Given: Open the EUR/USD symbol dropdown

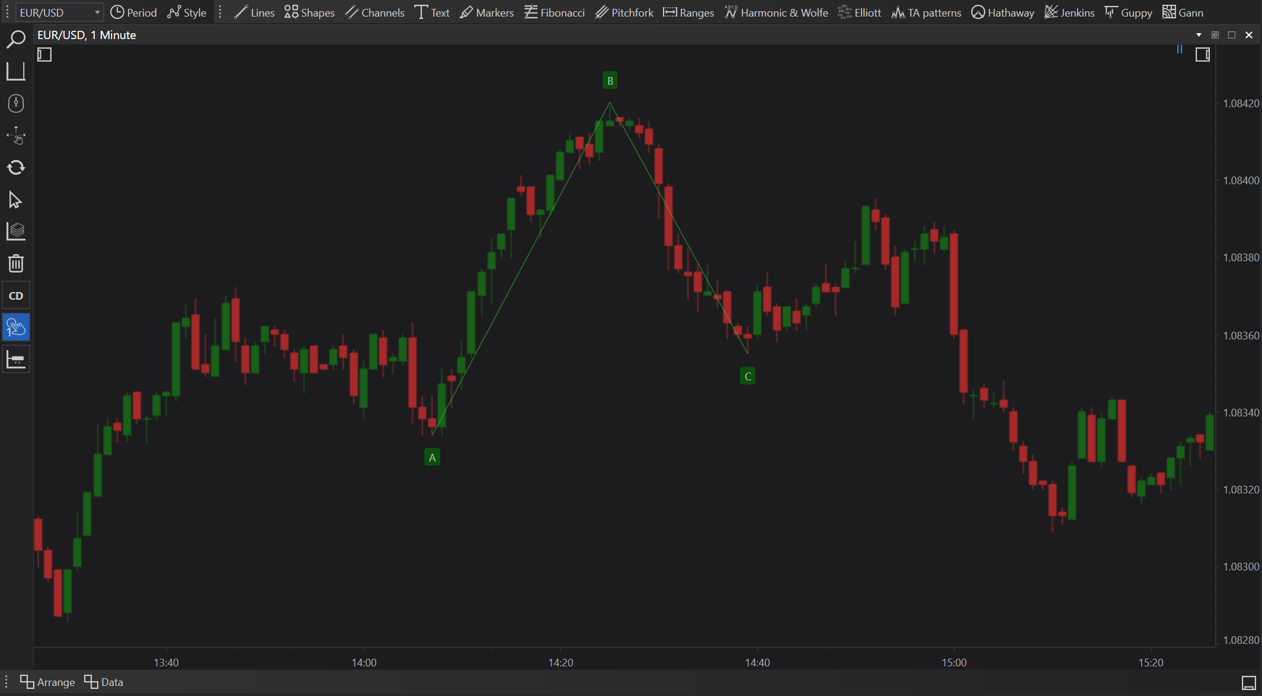Looking at the screenshot, I should tap(59, 12).
